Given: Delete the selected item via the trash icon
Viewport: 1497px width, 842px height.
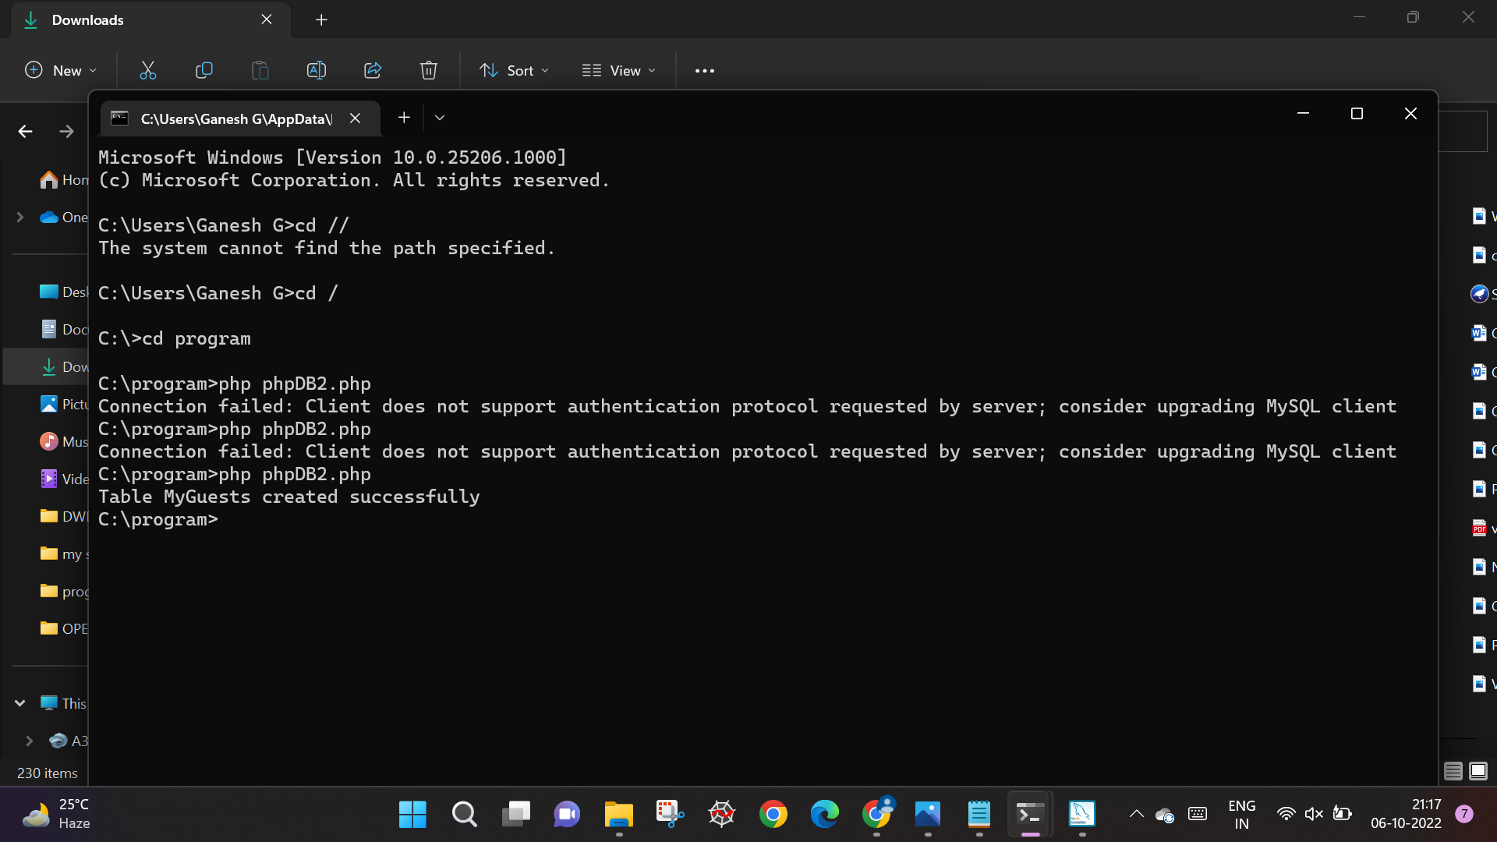Looking at the screenshot, I should tap(428, 70).
